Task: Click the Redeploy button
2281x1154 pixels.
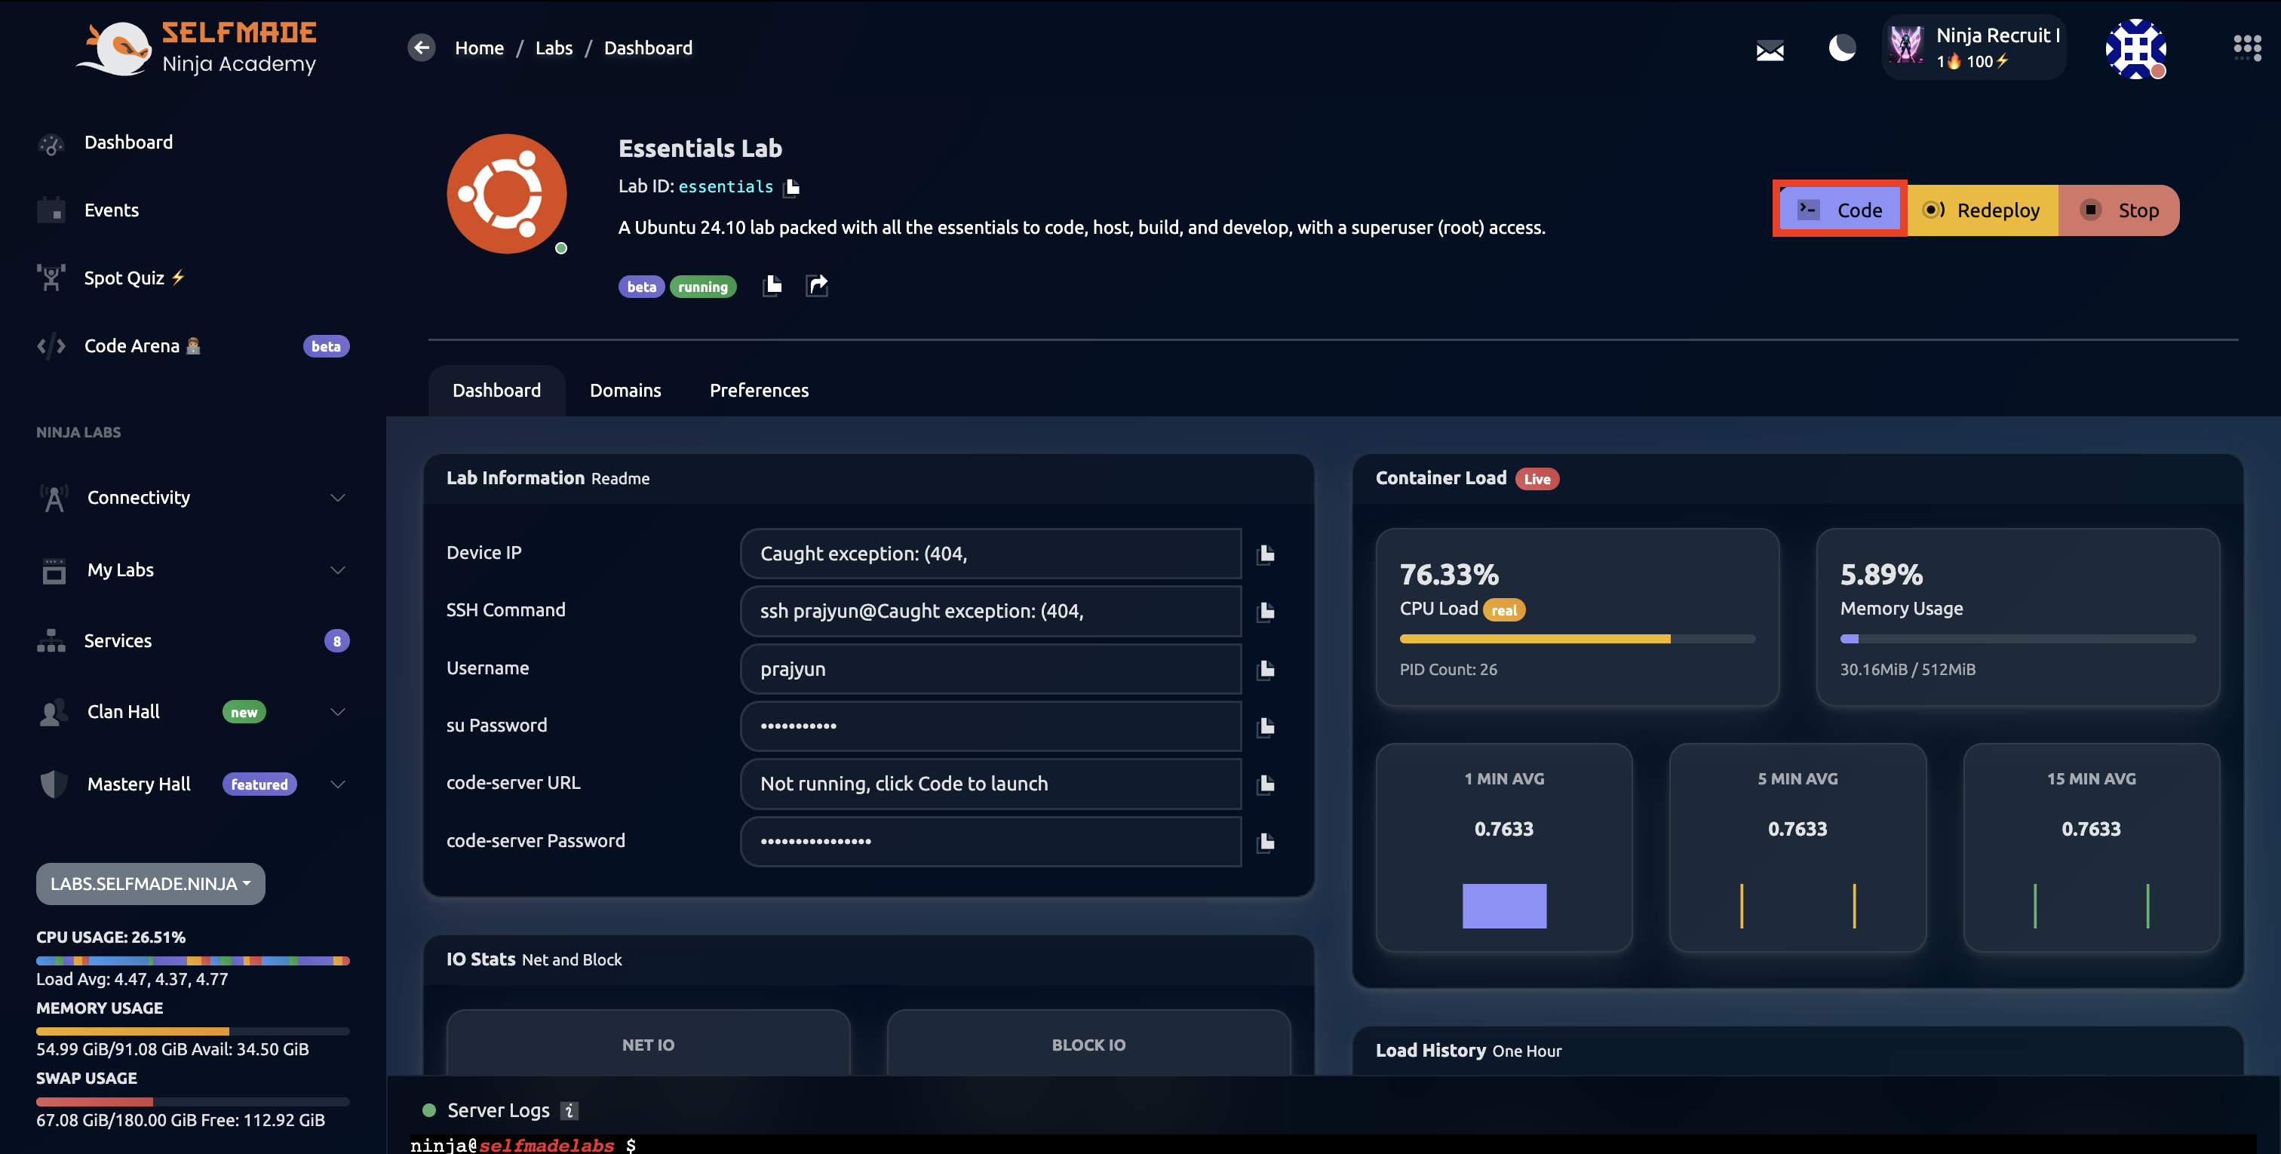Action: tap(1982, 210)
